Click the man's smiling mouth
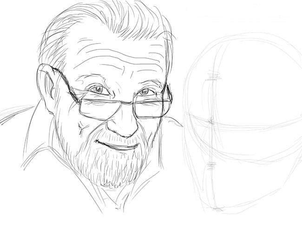The width and height of the screenshot is (302, 232). 118,146
